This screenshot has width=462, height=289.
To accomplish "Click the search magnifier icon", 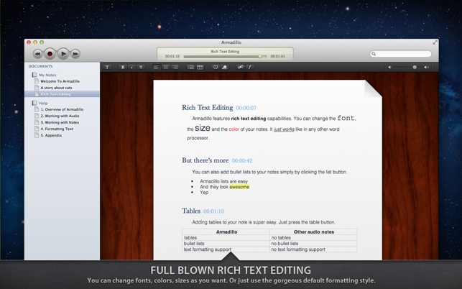I will [x=374, y=54].
